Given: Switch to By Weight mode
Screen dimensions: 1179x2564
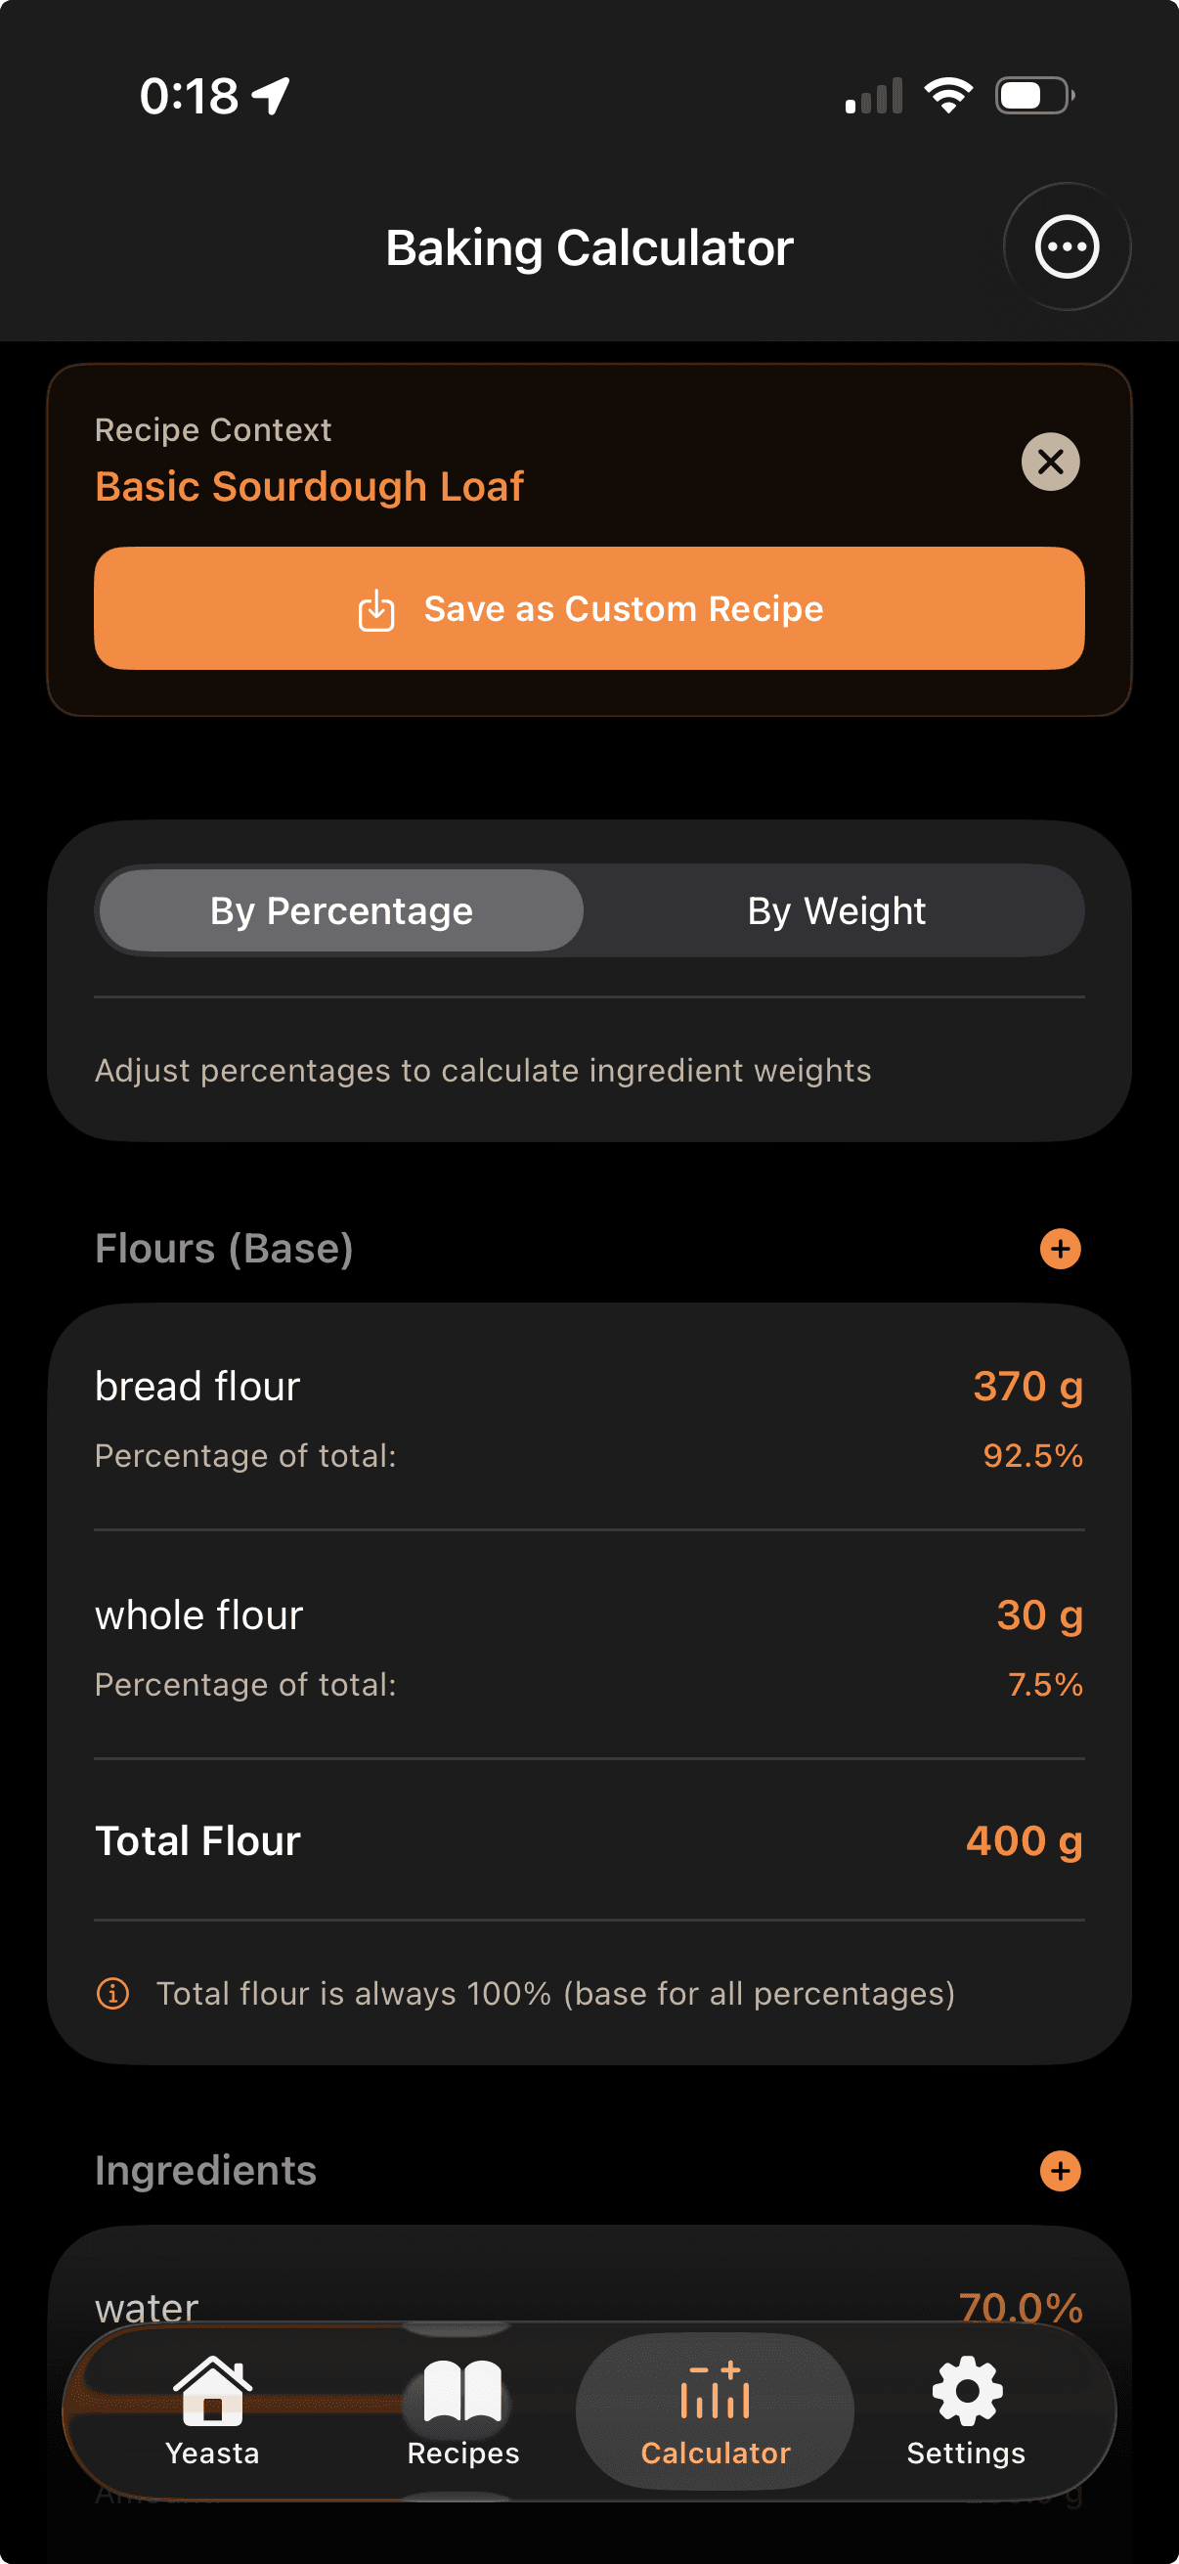Looking at the screenshot, I should coord(836,910).
